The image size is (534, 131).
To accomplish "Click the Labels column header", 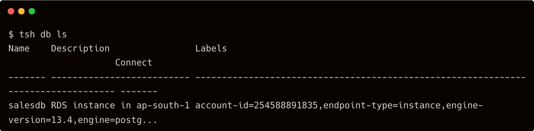I will (x=211, y=48).
